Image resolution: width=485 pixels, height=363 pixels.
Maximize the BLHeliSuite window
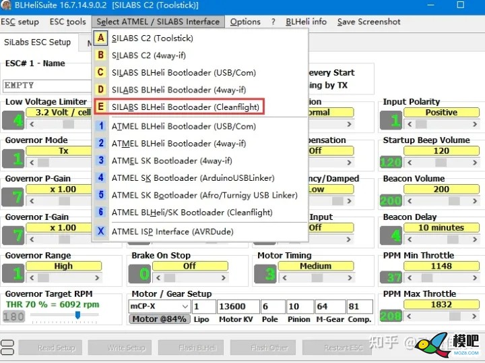pyautogui.click(x=461, y=5)
